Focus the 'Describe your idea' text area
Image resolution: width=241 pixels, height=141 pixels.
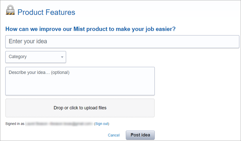click(x=80, y=81)
